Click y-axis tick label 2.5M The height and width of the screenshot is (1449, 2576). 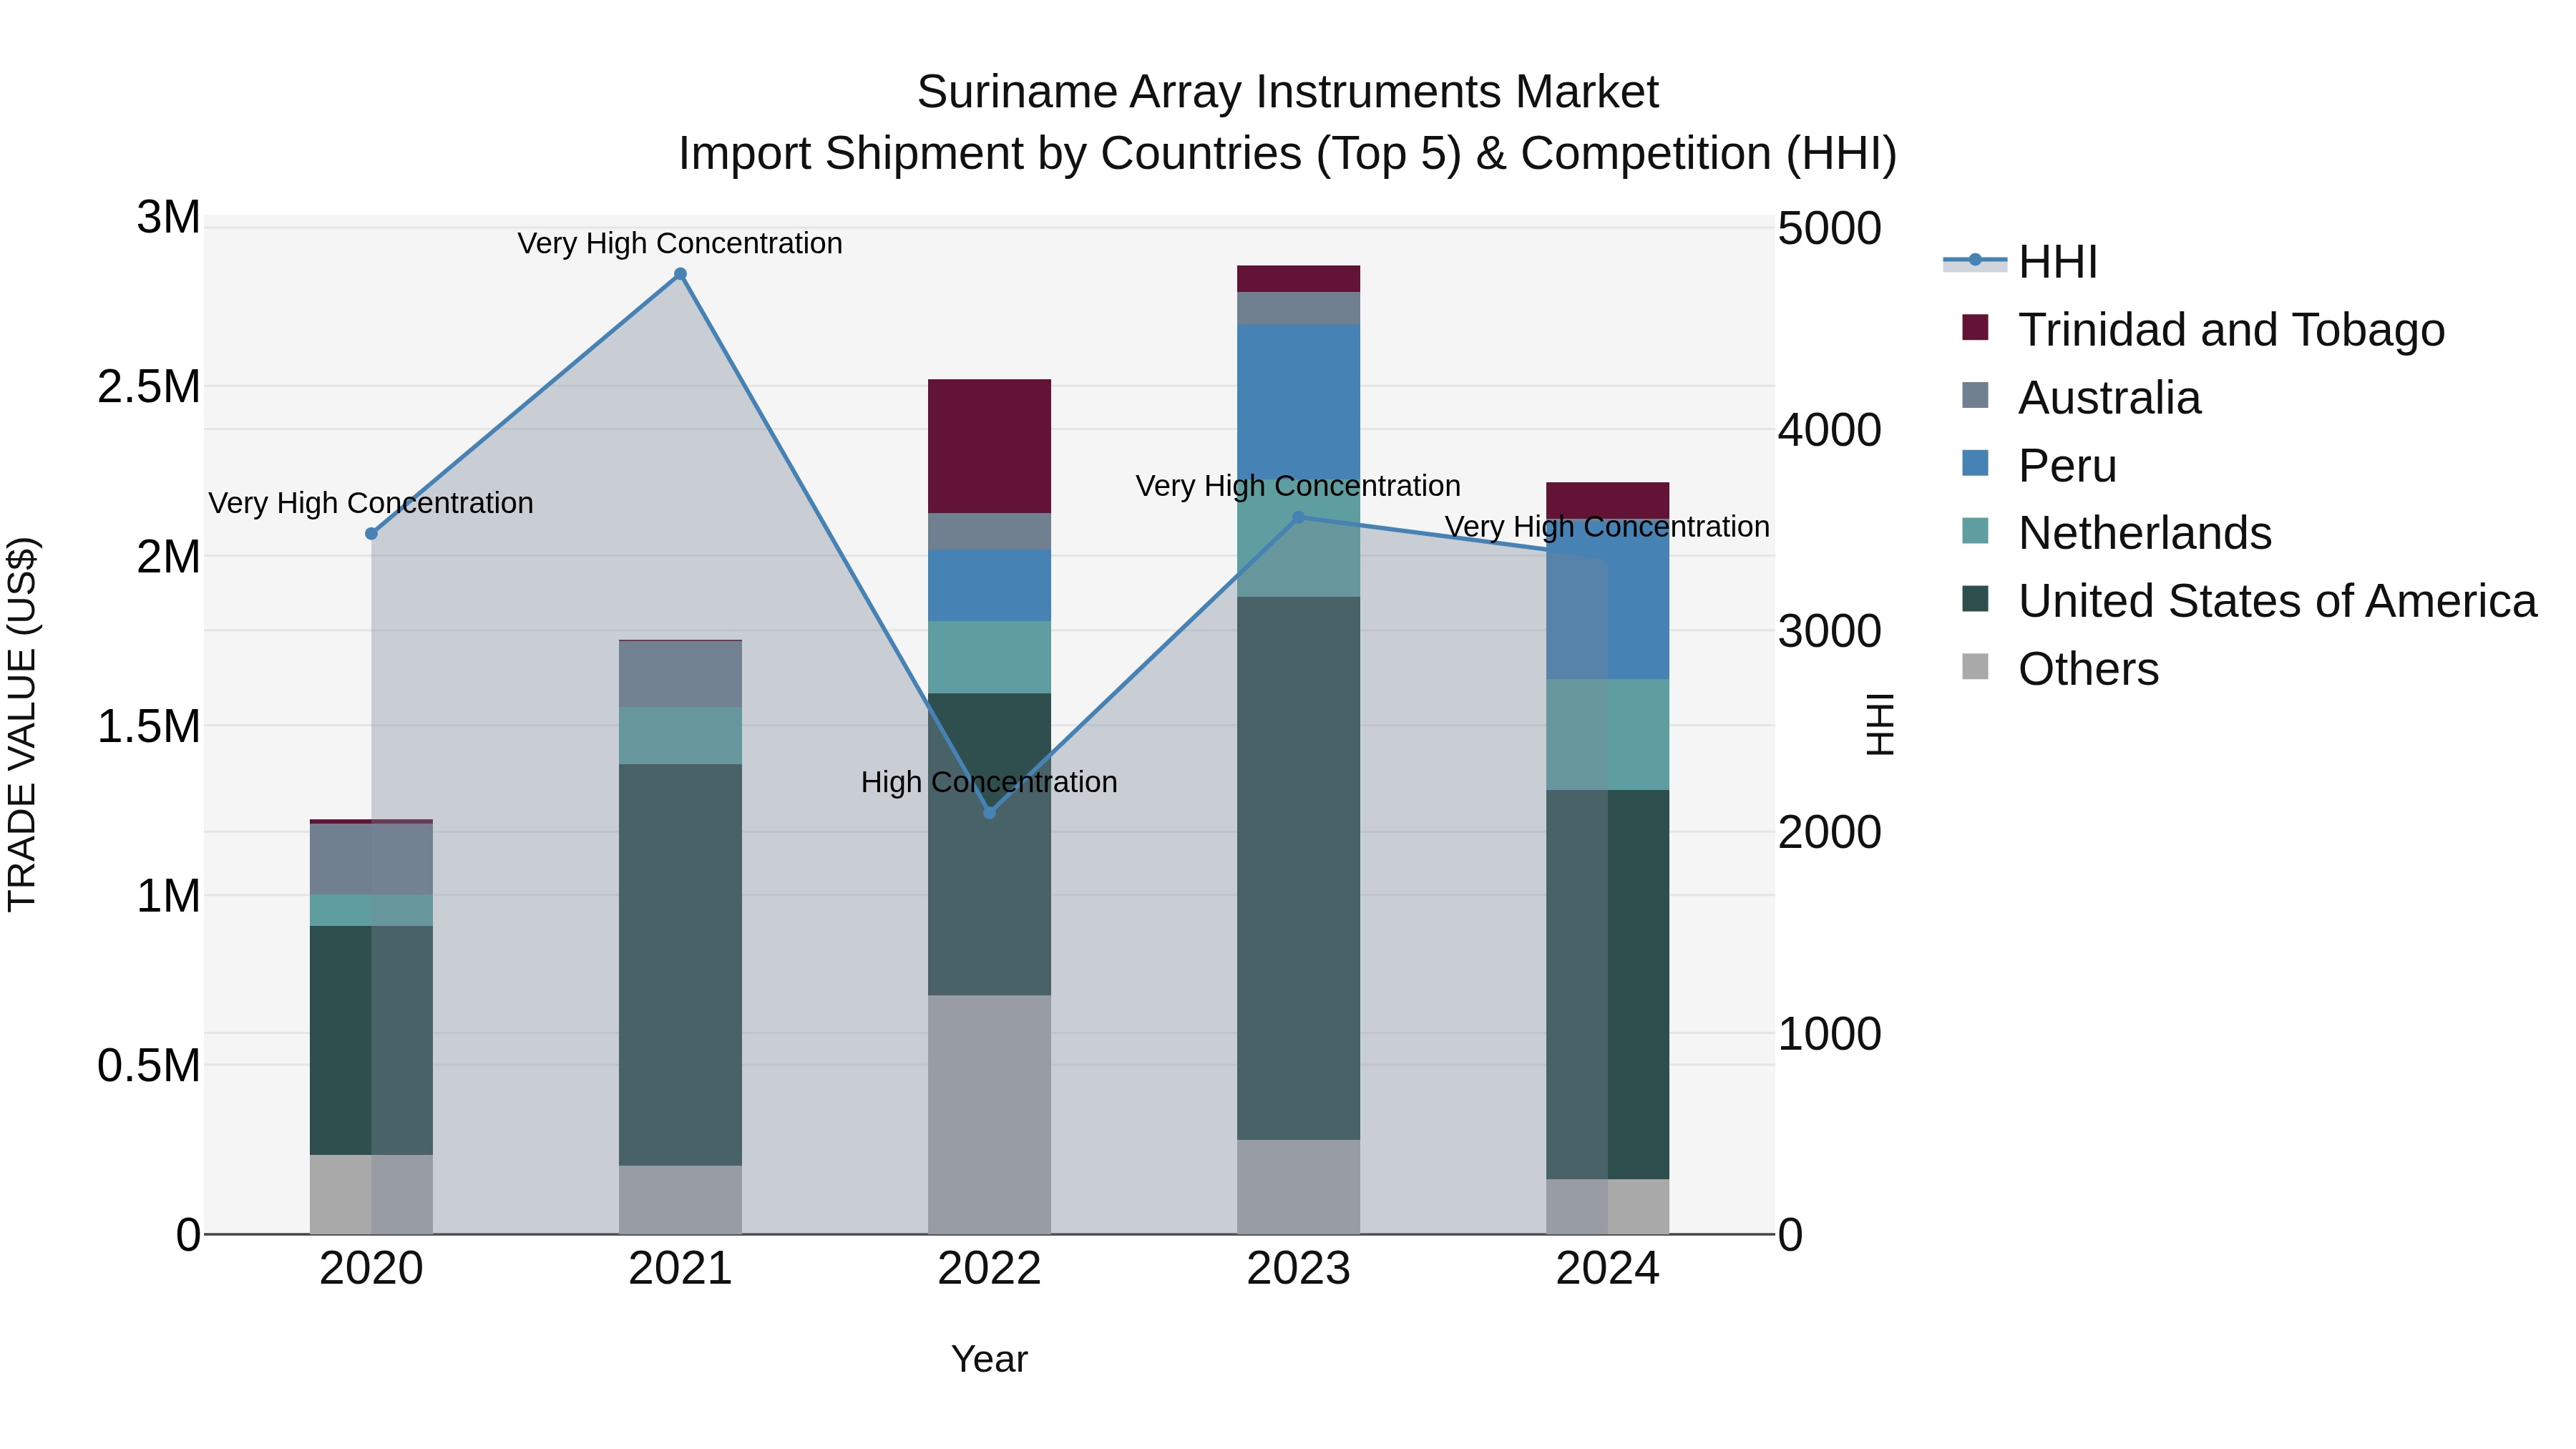(149, 387)
